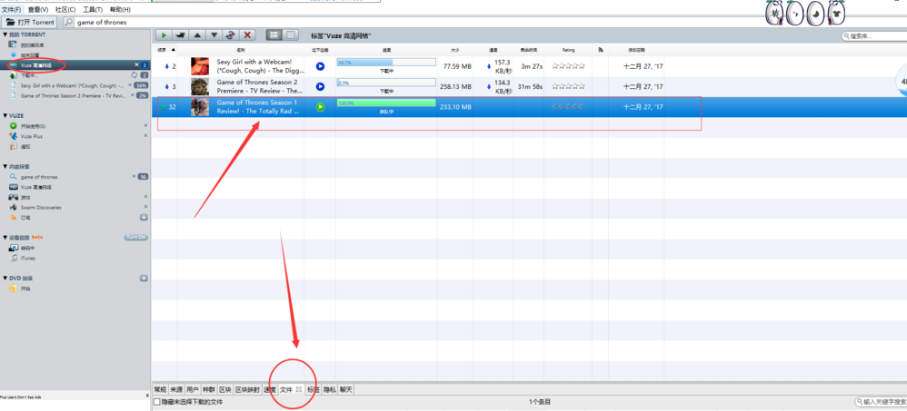Open the 工具(T) menu
907x411 pixels.
point(92,9)
